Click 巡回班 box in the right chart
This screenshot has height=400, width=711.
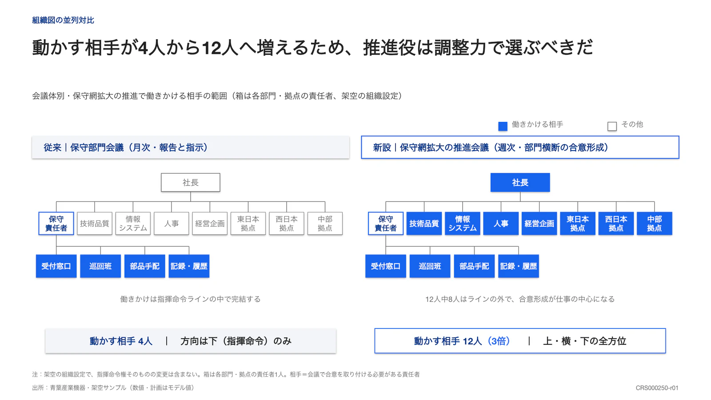(430, 266)
